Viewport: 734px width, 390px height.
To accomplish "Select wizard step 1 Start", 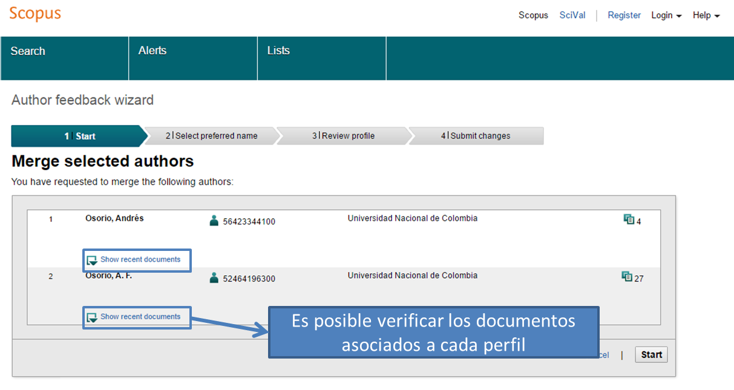I will (x=79, y=136).
